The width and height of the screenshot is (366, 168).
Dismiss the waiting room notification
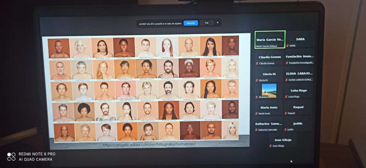[x=217, y=23]
